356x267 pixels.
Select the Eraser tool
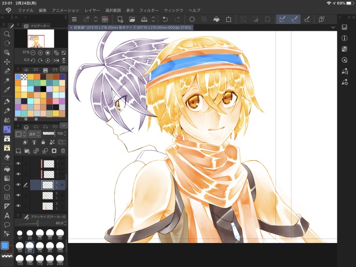click(7, 157)
